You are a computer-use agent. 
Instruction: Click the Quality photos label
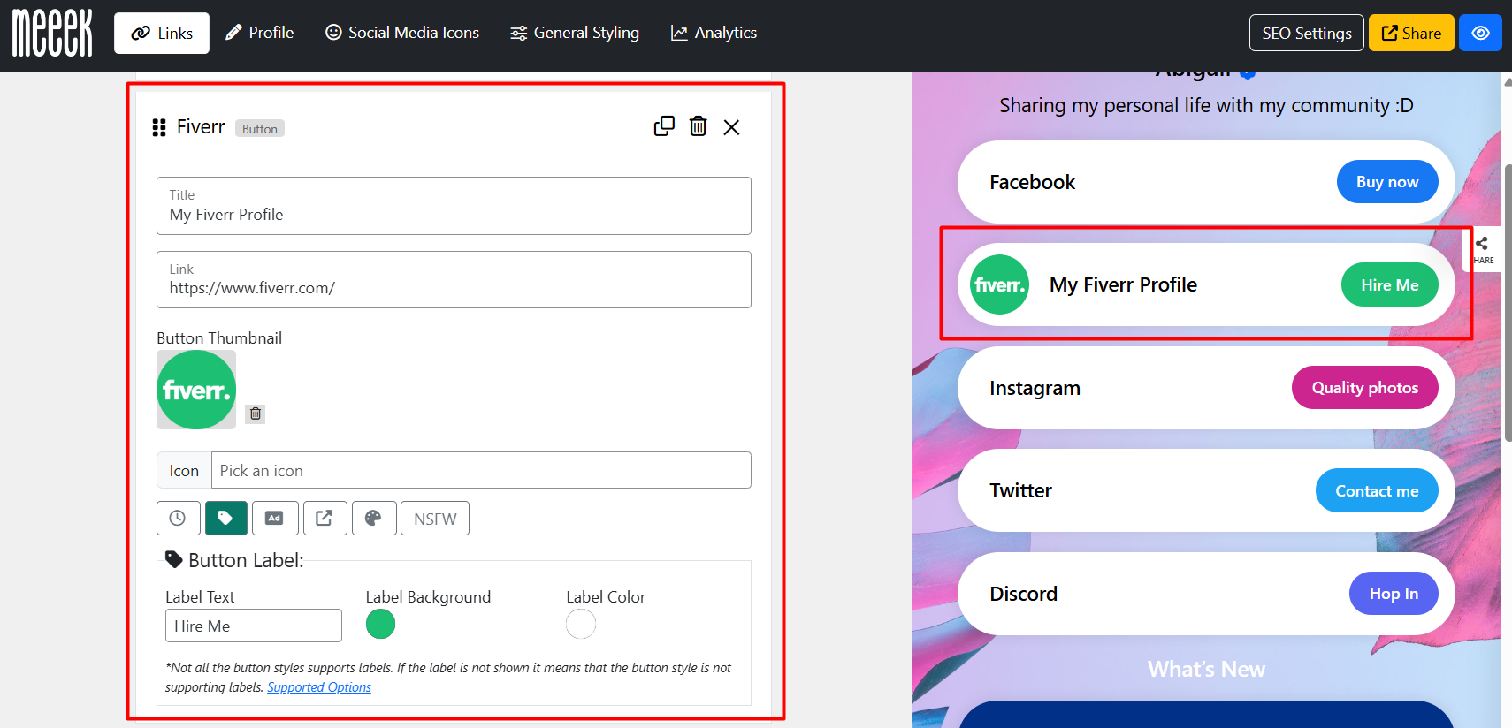[1365, 388]
